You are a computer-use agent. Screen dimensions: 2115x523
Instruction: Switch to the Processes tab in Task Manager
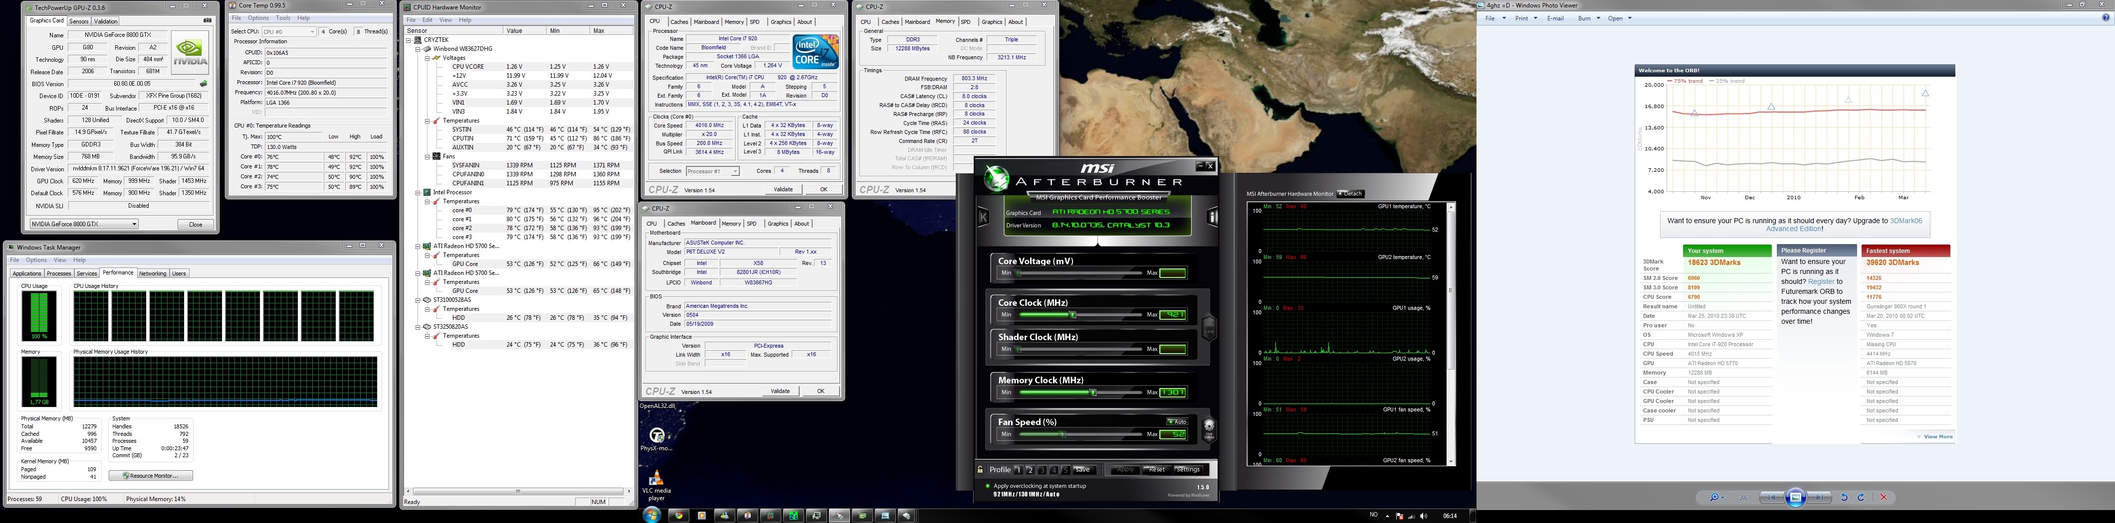click(59, 273)
